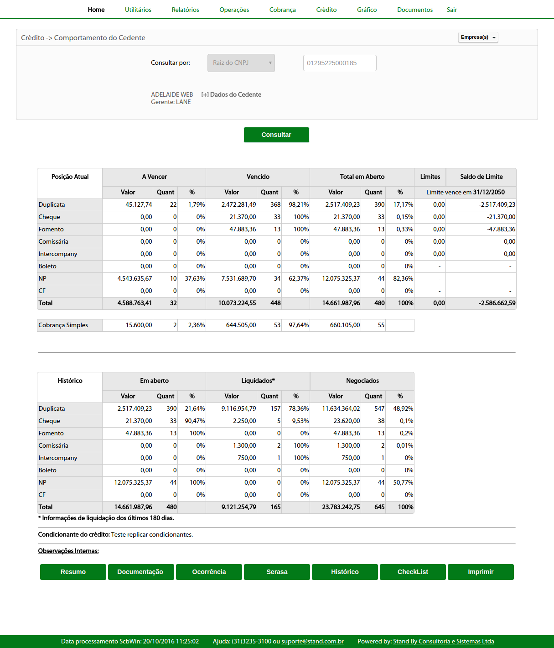Open the Documentação section
The width and height of the screenshot is (554, 648).
coord(140,572)
